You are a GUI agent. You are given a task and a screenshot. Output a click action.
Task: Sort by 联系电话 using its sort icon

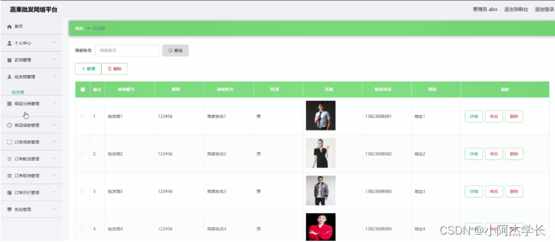click(x=395, y=90)
